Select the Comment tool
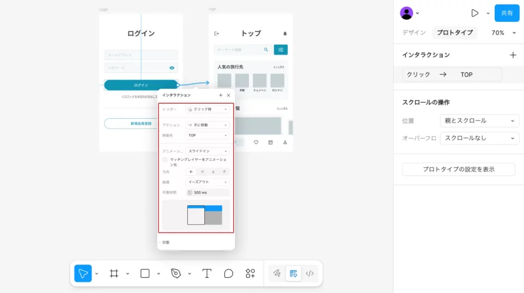Image resolution: width=524 pixels, height=293 pixels. click(x=229, y=273)
